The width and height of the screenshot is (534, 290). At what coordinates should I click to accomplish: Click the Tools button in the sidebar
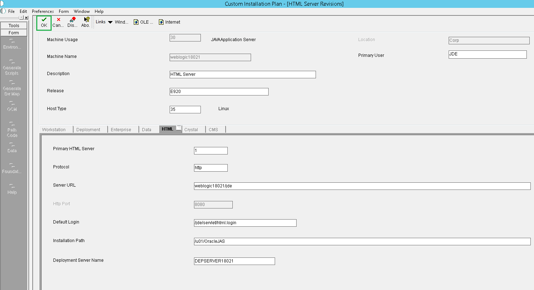(x=14, y=25)
